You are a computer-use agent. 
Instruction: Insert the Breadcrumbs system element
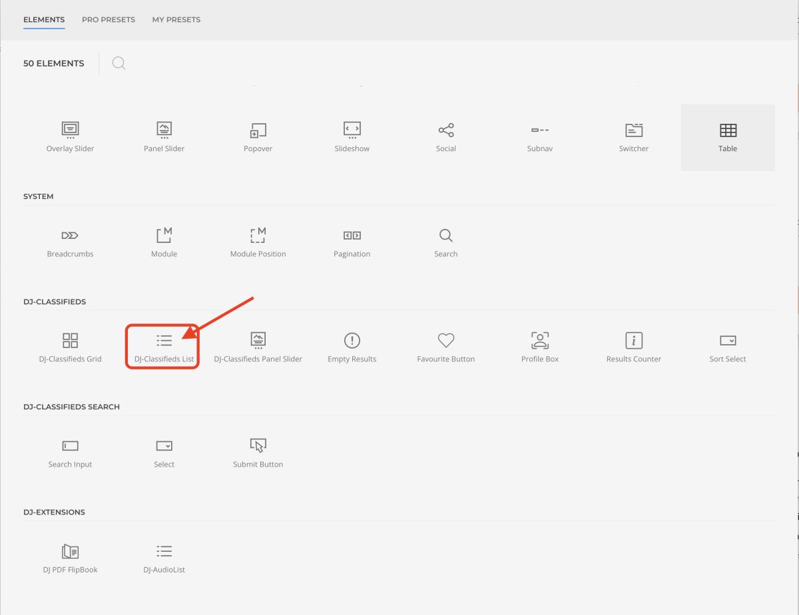pyautogui.click(x=70, y=243)
